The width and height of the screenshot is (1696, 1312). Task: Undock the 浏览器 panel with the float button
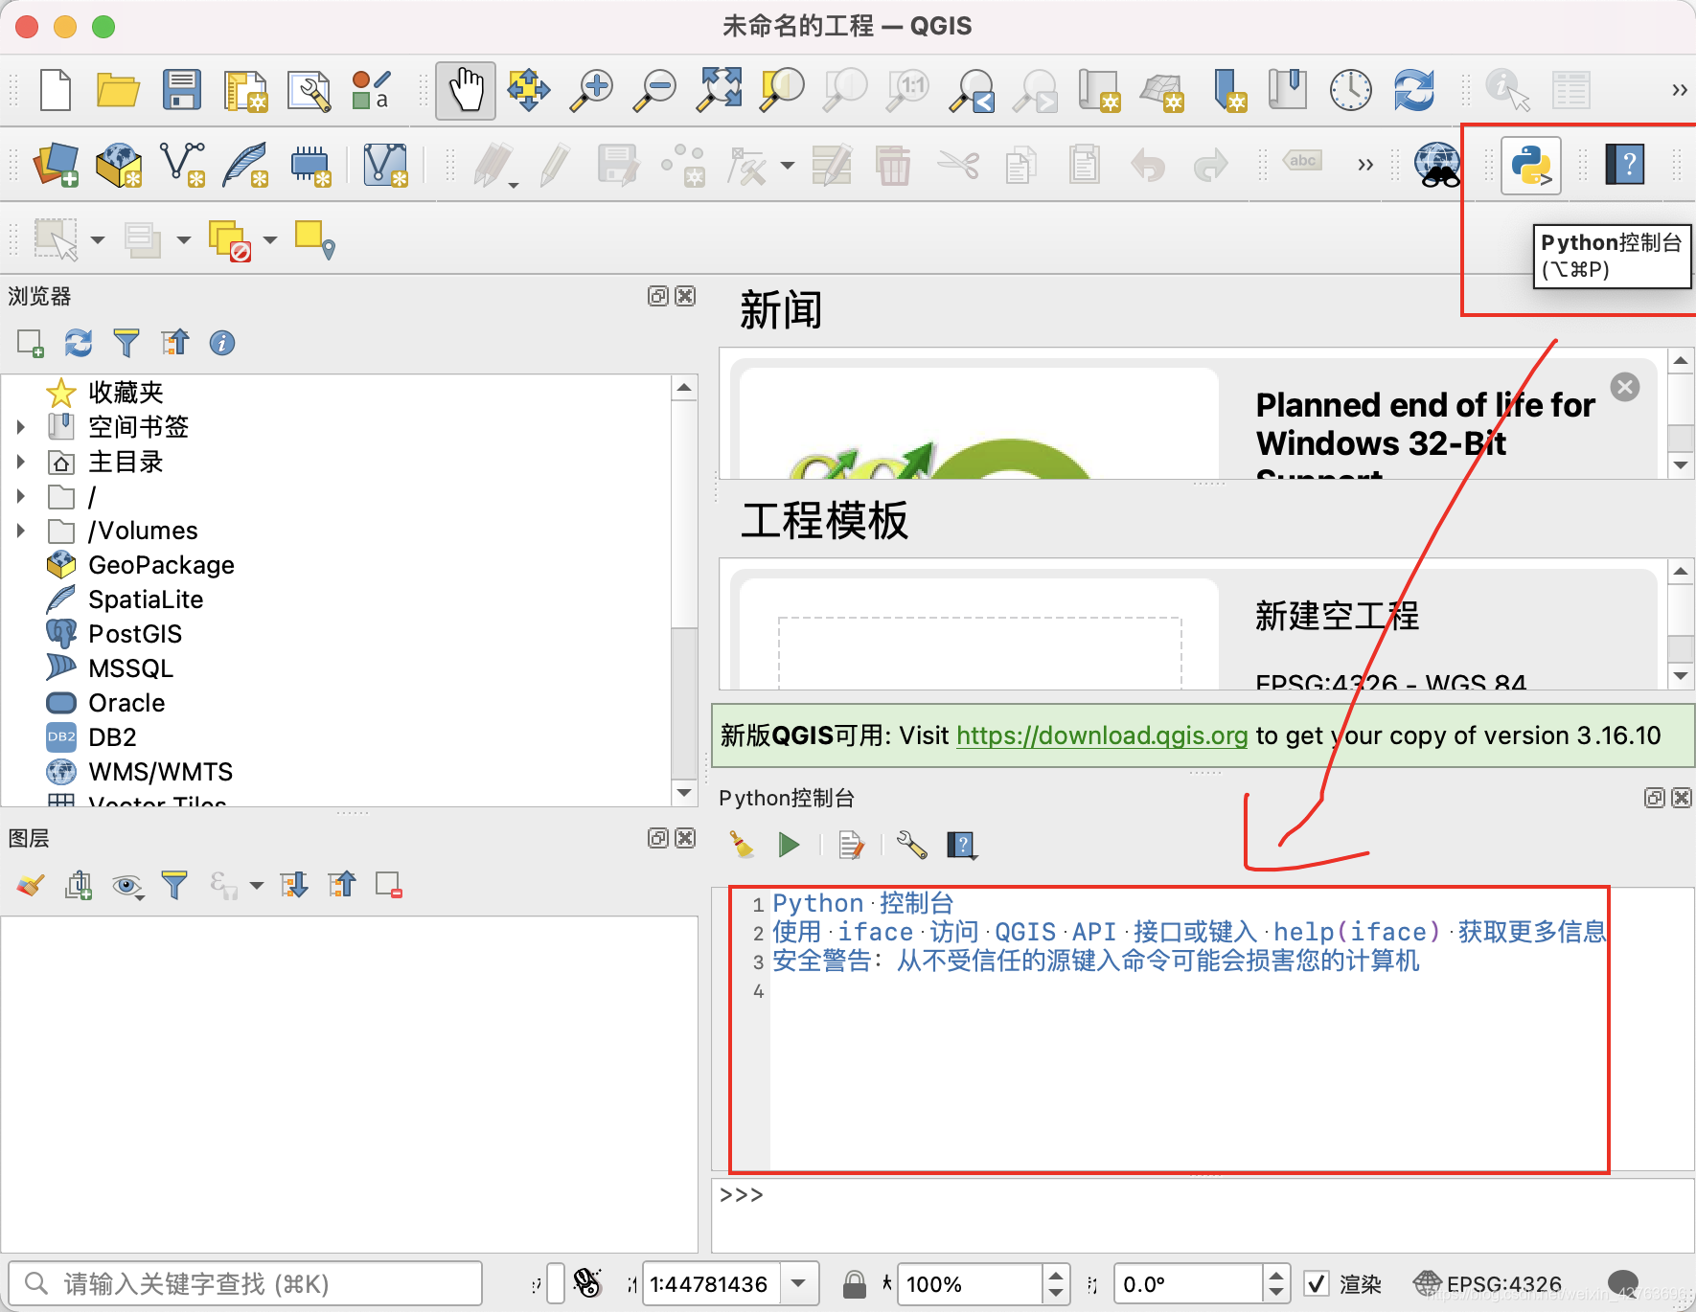[657, 296]
